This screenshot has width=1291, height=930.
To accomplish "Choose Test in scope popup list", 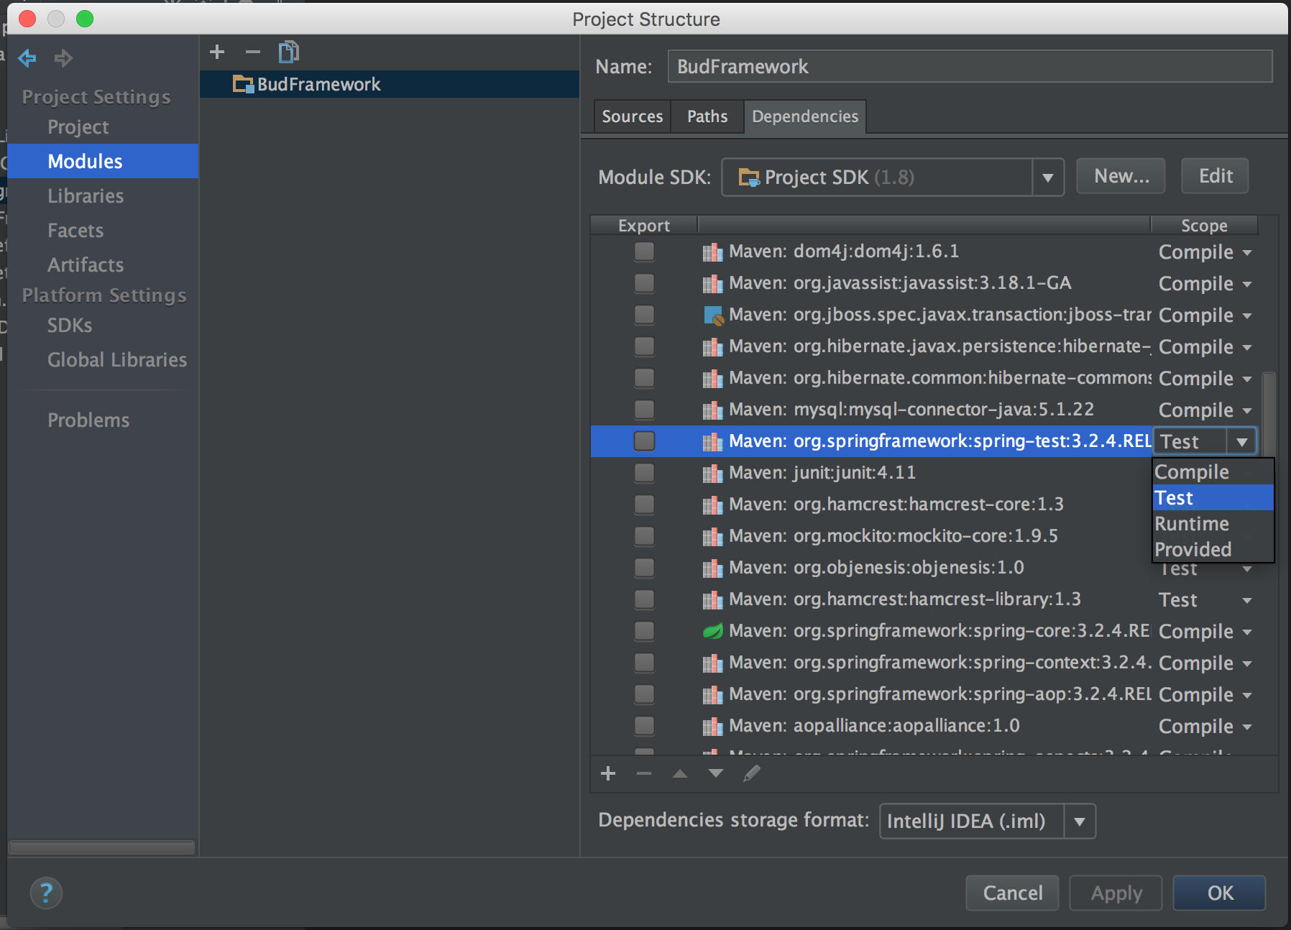I will pyautogui.click(x=1213, y=498).
